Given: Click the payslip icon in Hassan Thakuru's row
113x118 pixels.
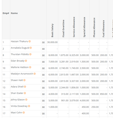Looking at the screenshot, I should [43, 42].
